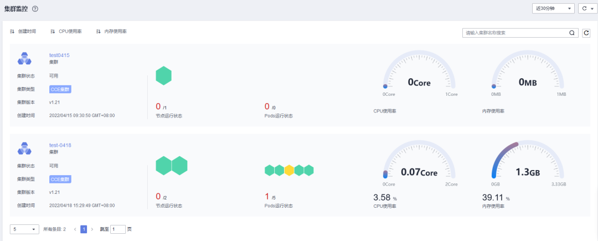Click the test-0418 cluster logo icon
Image resolution: width=598 pixels, height=241 pixels.
click(24, 148)
